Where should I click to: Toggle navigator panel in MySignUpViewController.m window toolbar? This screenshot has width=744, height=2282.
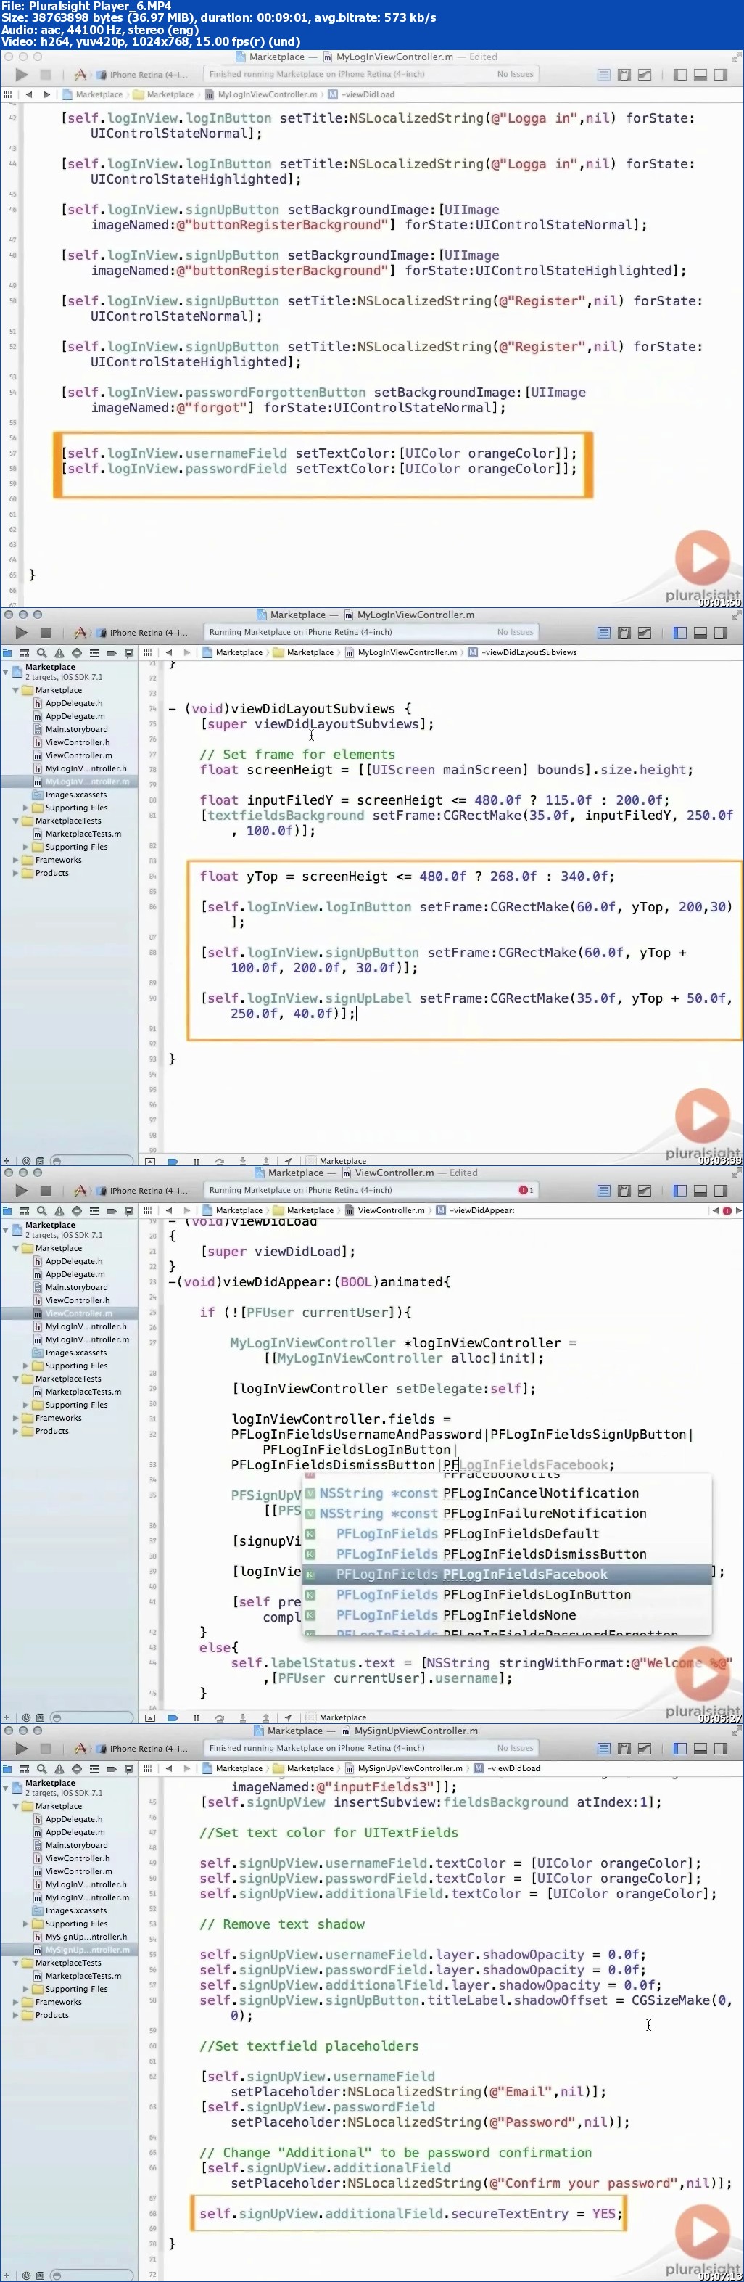[x=680, y=1749]
